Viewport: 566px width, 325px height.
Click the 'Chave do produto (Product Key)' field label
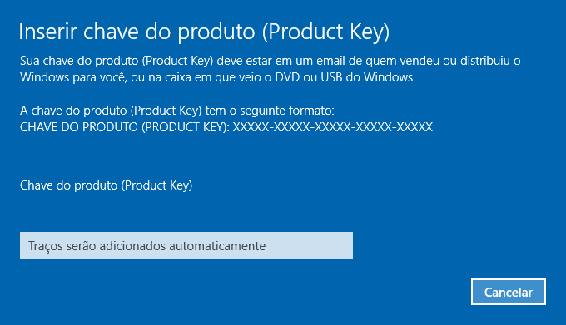click(x=107, y=185)
